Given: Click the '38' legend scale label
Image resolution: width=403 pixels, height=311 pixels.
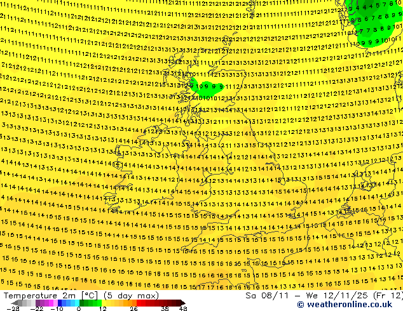Looking at the screenshot, I should tap(165, 308).
